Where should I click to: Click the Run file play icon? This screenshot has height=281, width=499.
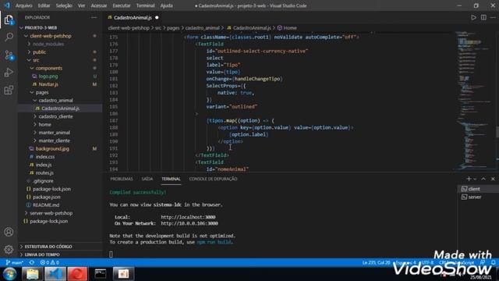(x=473, y=17)
